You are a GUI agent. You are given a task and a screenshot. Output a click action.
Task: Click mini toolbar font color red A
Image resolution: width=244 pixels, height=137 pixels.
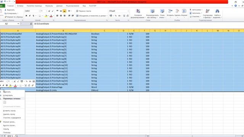pyautogui.click(x=15, y=85)
